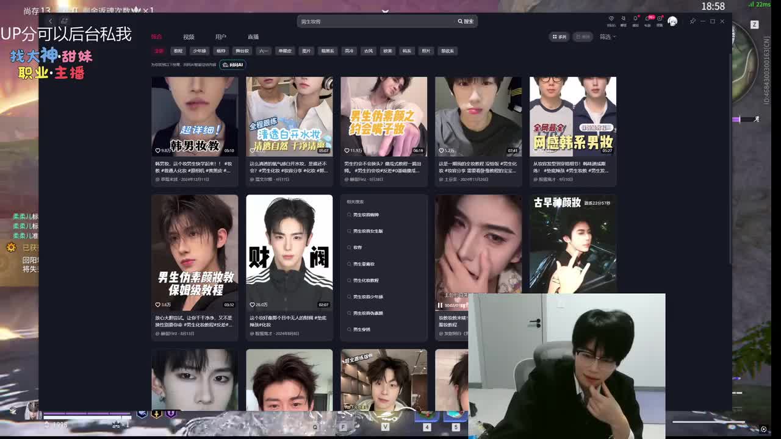Click heart icon showing 9.8万 likes
This screenshot has height=439, width=781.
click(x=158, y=151)
